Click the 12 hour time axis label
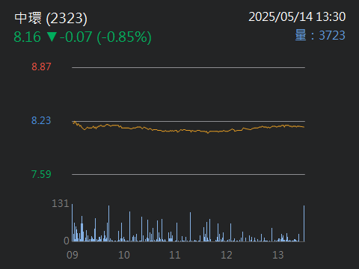The image size is (359, 269). tap(227, 255)
